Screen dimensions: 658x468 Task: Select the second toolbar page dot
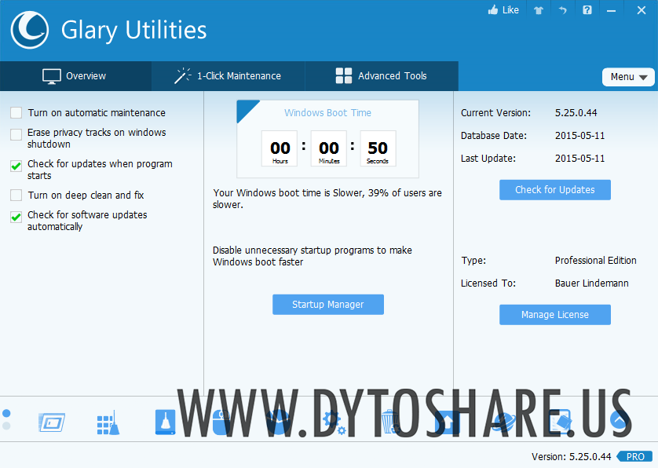coord(6,426)
